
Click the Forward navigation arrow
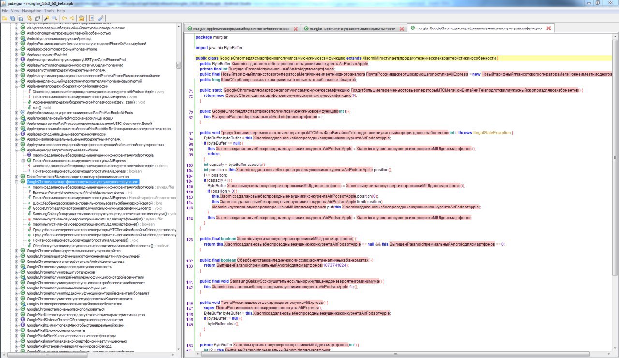tap(72, 18)
